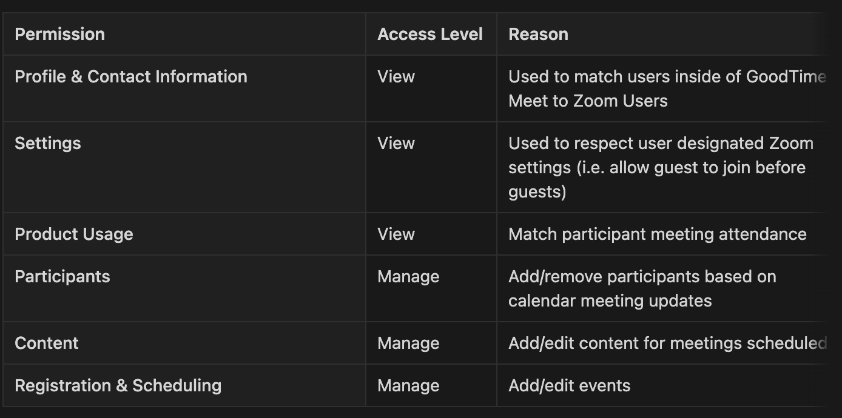
Task: Click Manage access level for Content
Action: pos(408,343)
